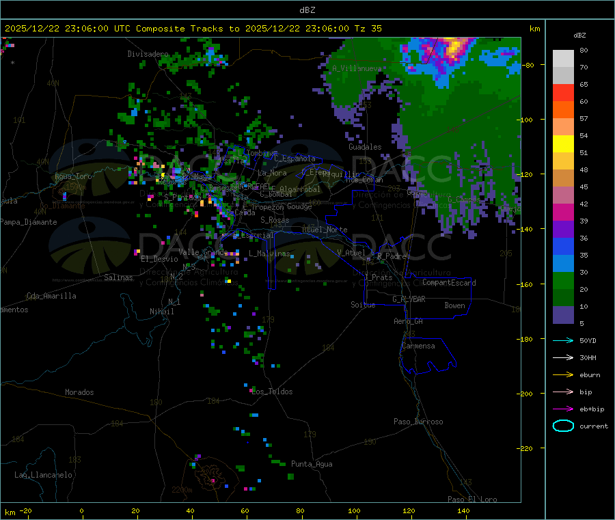The image size is (615, 520).
Task: Click the Punta_Agua map label
Action: (x=312, y=464)
